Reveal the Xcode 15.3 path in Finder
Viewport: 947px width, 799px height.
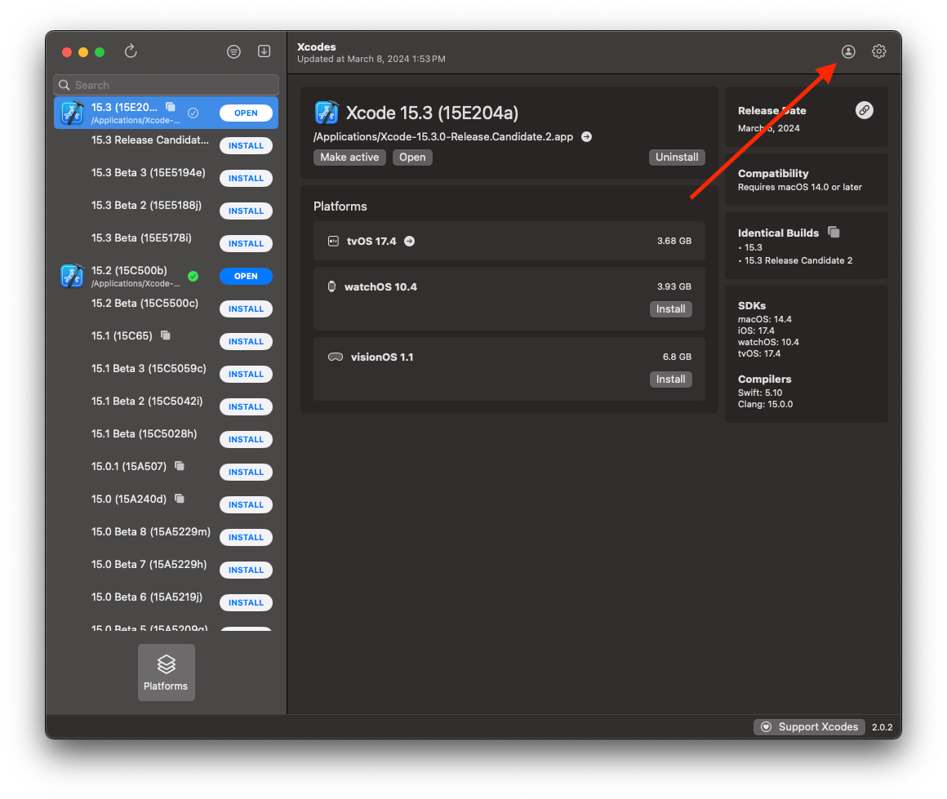click(586, 137)
